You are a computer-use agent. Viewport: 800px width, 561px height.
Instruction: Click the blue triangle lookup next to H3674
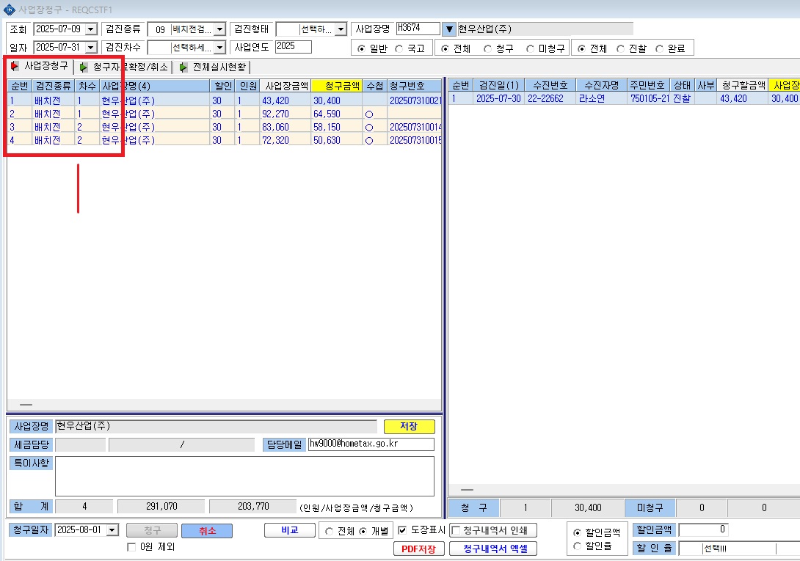pos(449,29)
